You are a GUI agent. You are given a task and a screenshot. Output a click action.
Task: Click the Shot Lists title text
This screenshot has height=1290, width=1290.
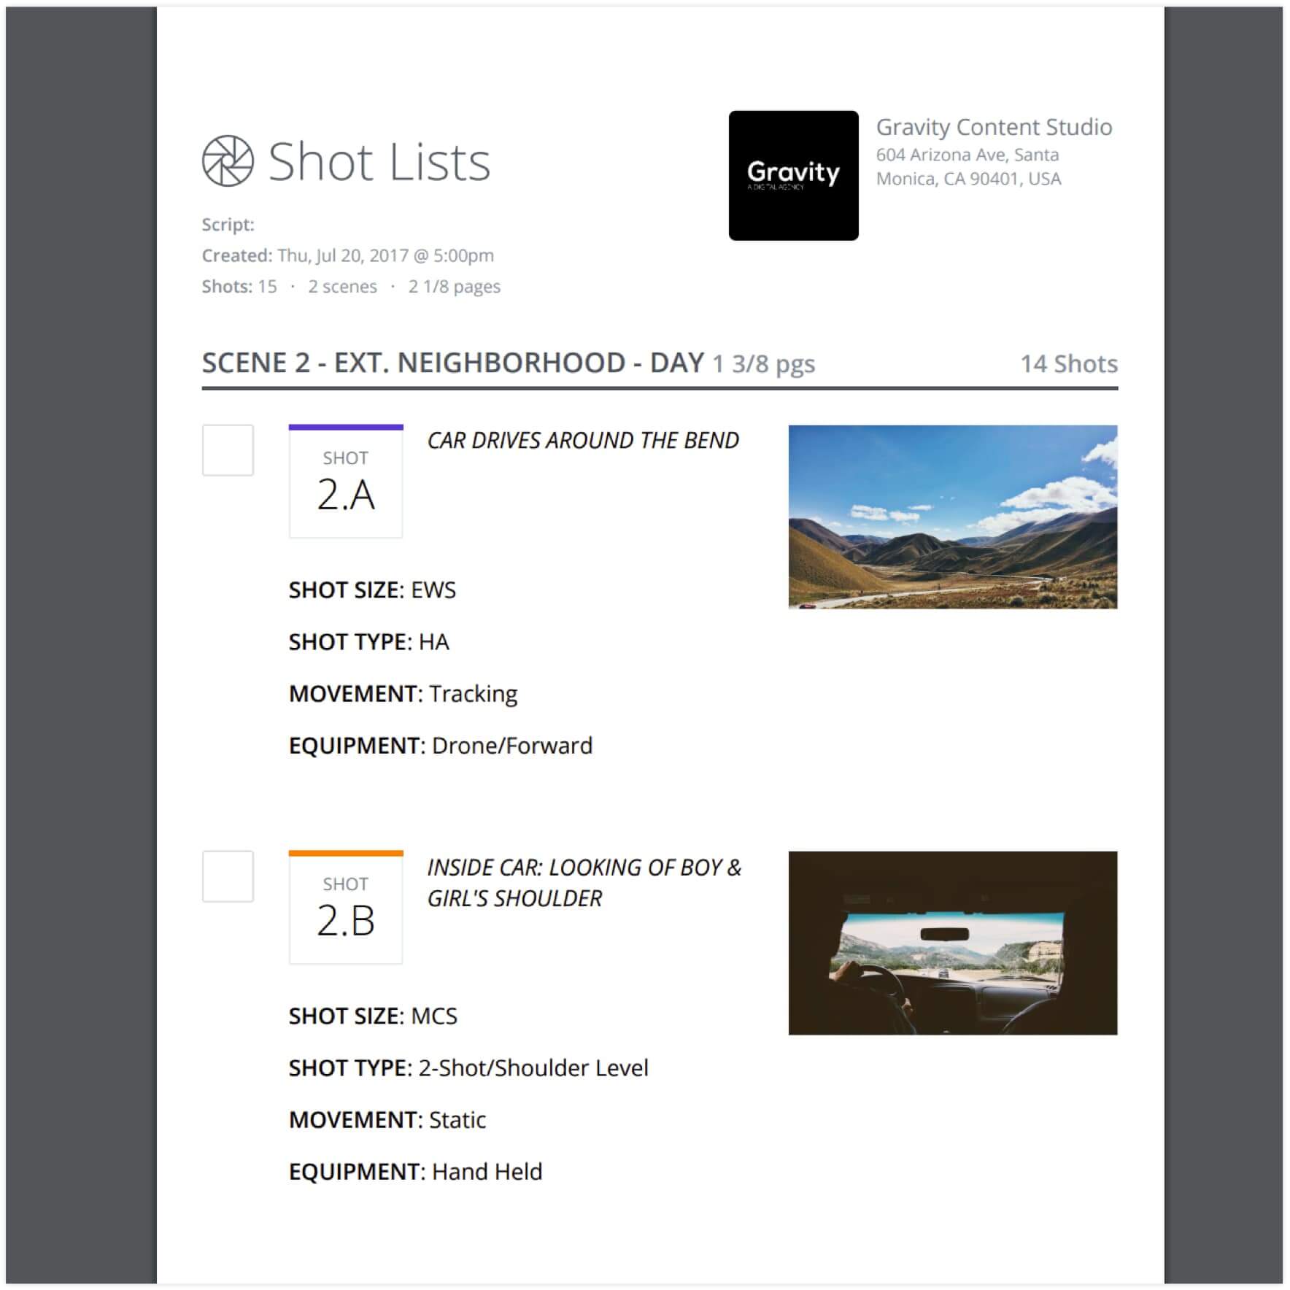coord(379,161)
